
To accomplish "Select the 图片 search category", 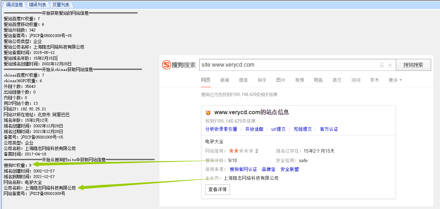I will coord(281,80).
